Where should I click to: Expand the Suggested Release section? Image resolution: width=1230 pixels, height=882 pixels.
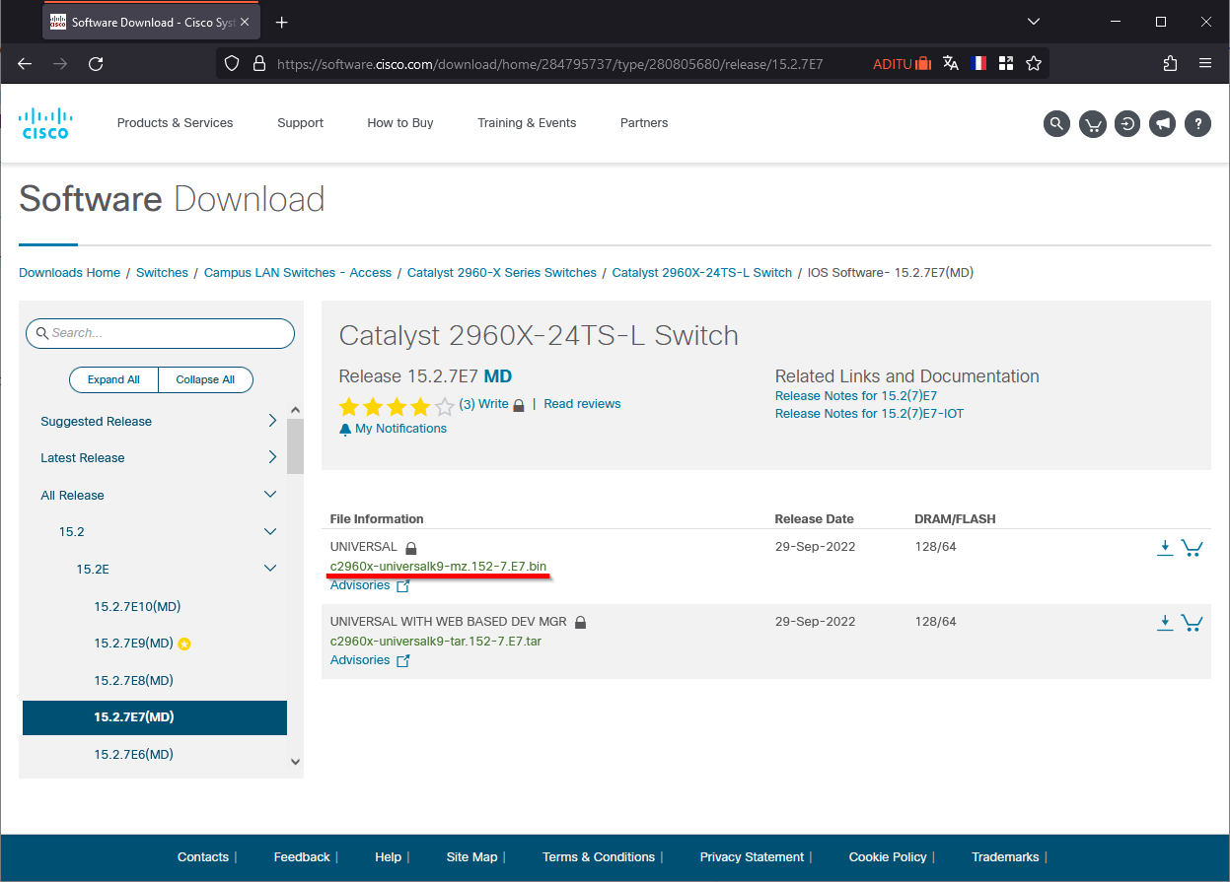[x=272, y=421]
